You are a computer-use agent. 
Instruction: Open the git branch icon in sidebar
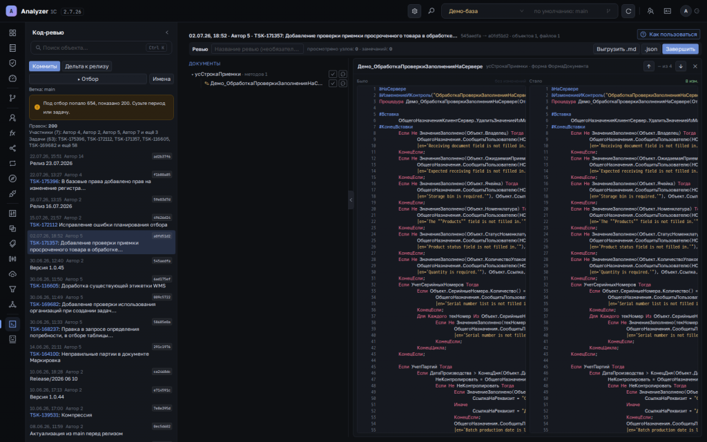[x=12, y=98]
